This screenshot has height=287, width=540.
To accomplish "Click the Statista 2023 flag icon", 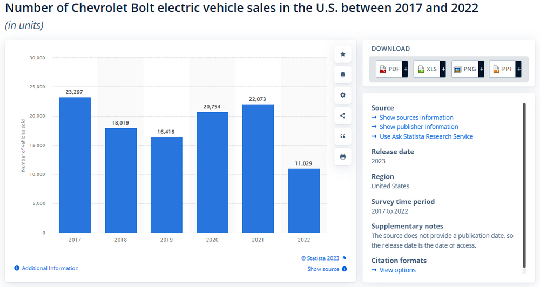I will click(345, 258).
